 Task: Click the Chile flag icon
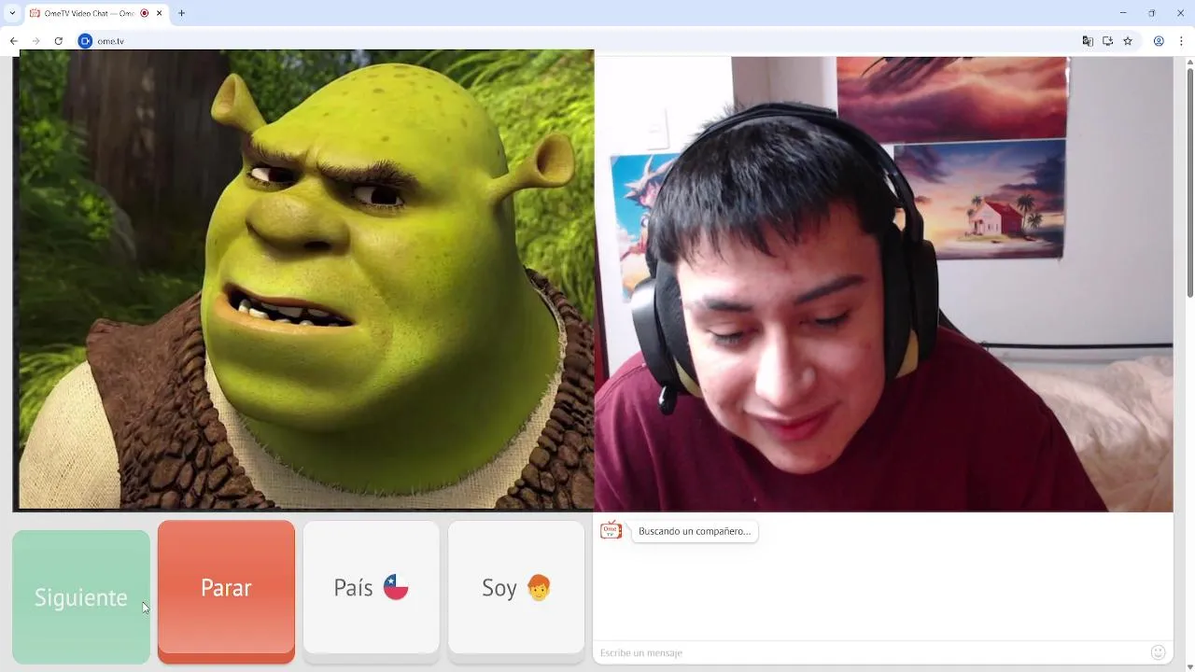[396, 587]
